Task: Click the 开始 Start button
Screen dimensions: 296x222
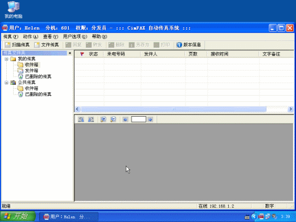Action: (x=18, y=216)
